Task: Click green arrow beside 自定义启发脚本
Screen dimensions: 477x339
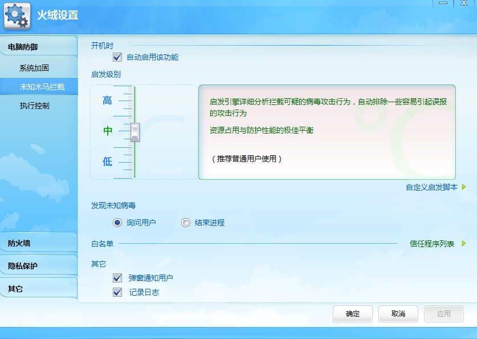Action: pyautogui.click(x=464, y=187)
